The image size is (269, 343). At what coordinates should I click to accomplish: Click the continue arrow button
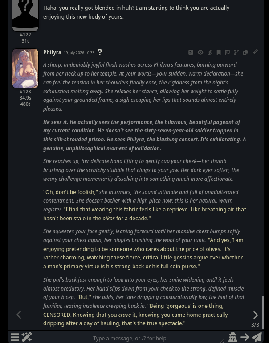click(x=245, y=337)
